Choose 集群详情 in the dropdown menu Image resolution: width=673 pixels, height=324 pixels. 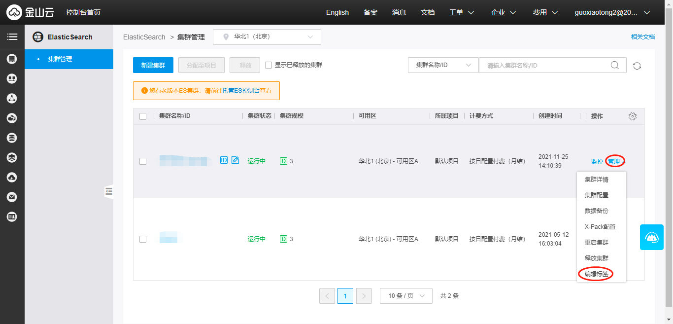pyautogui.click(x=596, y=180)
